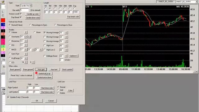Viewport: 199px width, 112px height.
Task: Select the 1M length radio button
Action: (45, 9)
